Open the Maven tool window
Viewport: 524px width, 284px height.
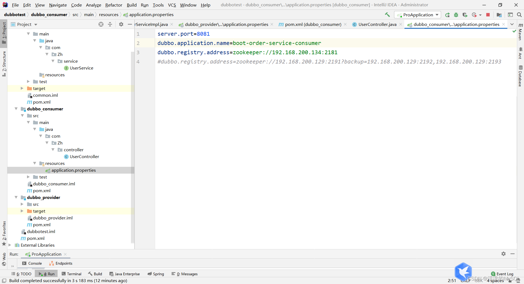520,32
